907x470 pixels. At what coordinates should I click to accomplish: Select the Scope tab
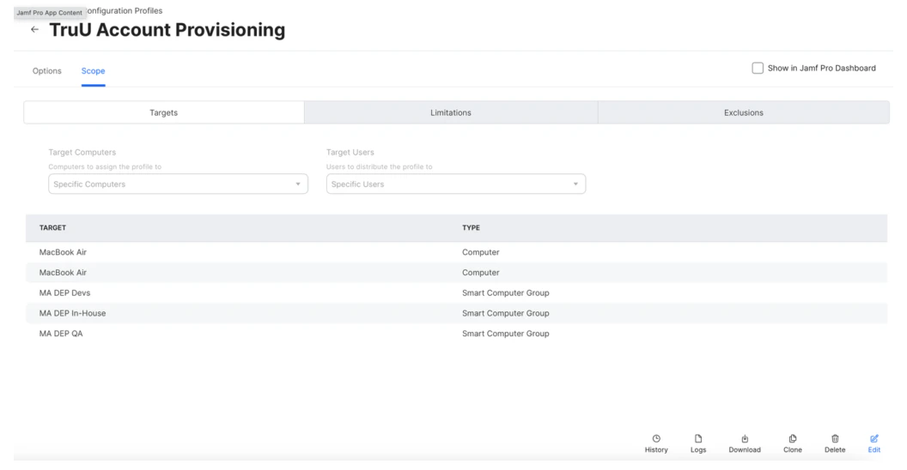[x=93, y=71]
